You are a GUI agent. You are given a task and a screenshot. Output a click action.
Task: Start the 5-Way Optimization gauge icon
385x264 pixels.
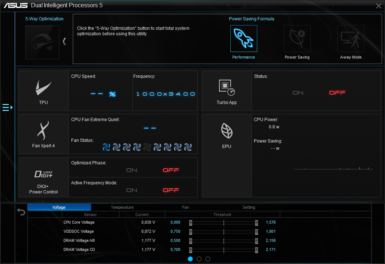[x=42, y=42]
